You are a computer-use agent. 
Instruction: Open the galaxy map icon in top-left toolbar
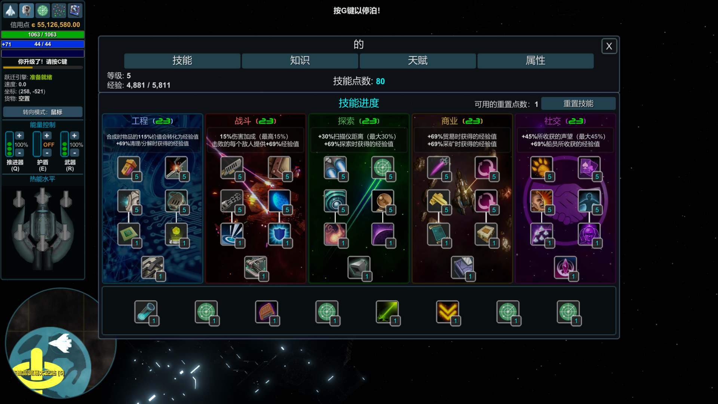click(59, 10)
